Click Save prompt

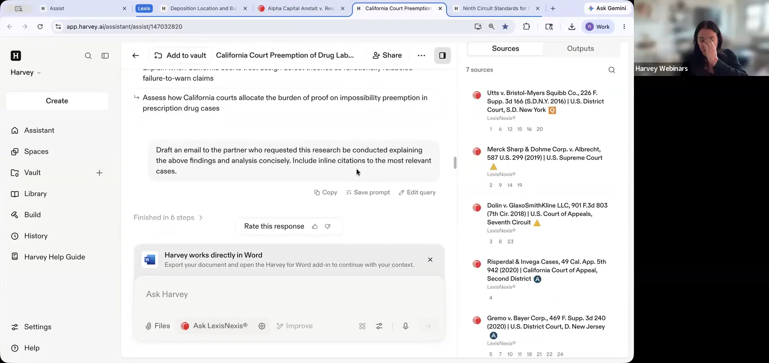click(x=368, y=192)
